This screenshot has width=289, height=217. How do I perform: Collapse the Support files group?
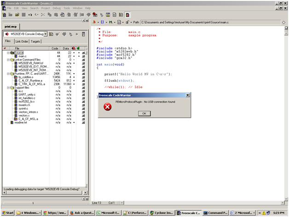coord(8,87)
